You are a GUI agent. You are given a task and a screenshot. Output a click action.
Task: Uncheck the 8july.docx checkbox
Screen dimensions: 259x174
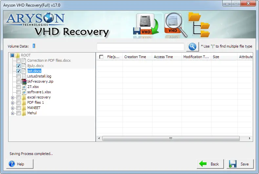pyautogui.click(x=18, y=66)
